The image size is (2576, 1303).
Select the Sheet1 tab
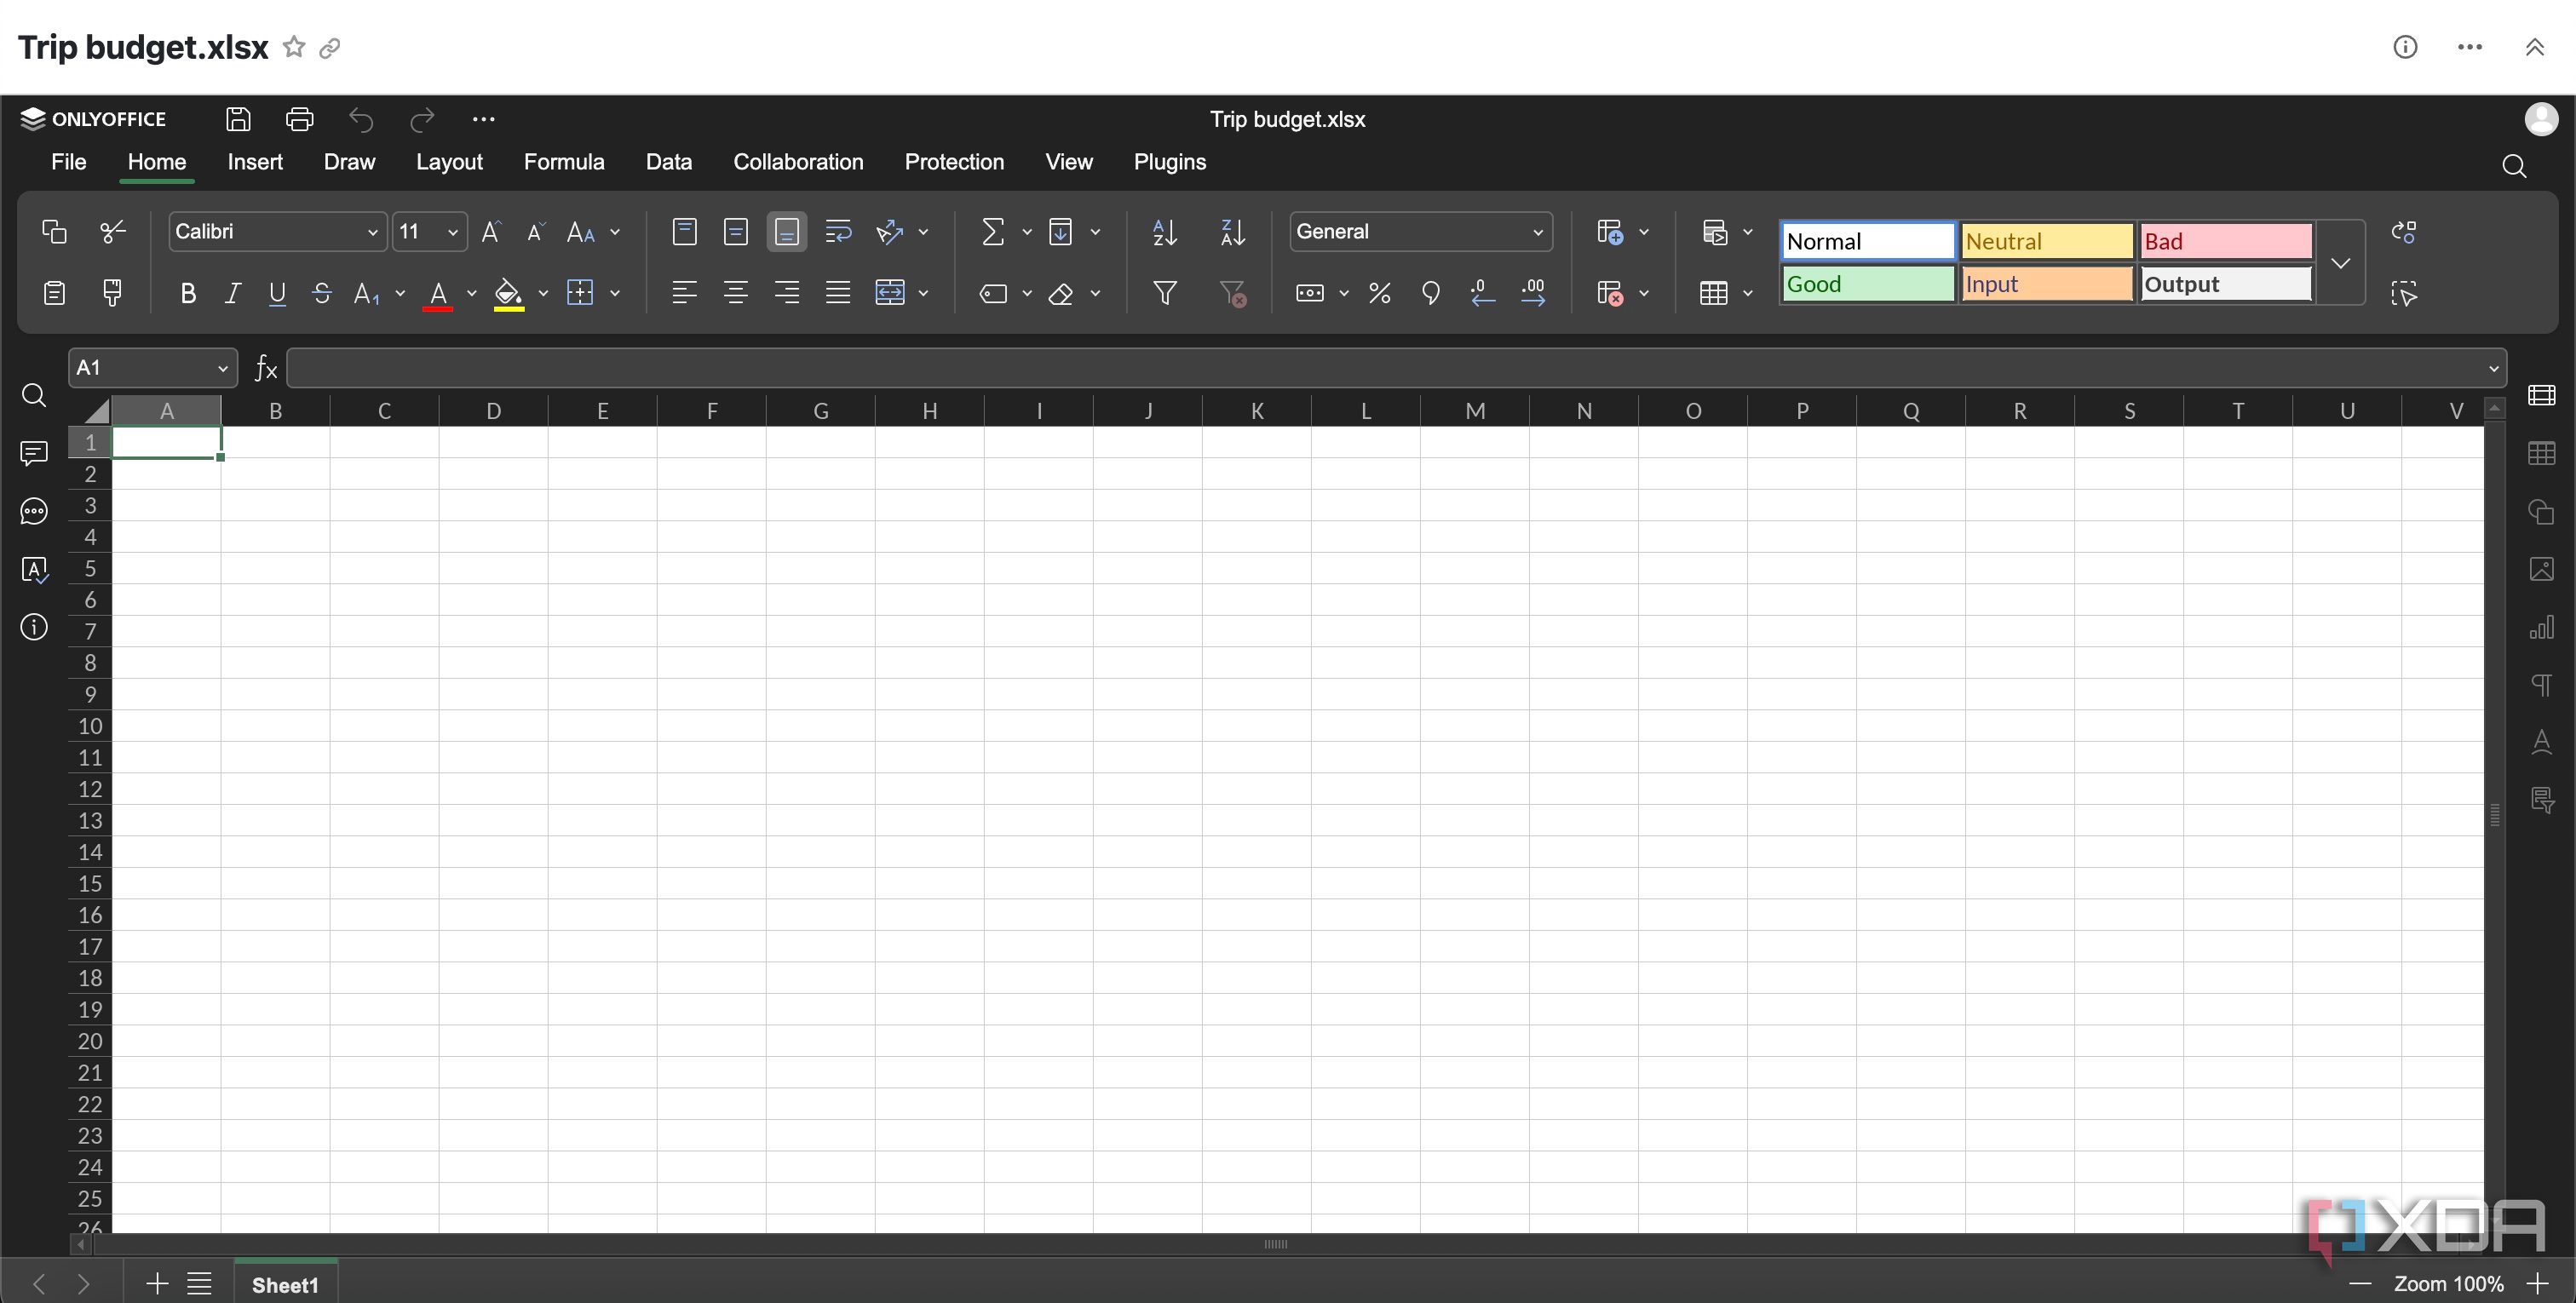click(x=285, y=1284)
